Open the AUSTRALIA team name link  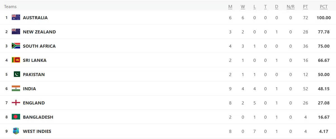pyautogui.click(x=35, y=18)
